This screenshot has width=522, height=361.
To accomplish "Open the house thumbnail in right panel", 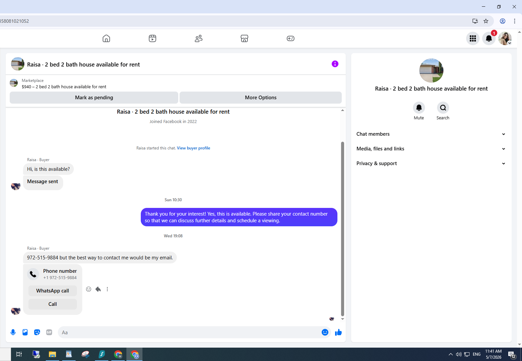I will 431,71.
